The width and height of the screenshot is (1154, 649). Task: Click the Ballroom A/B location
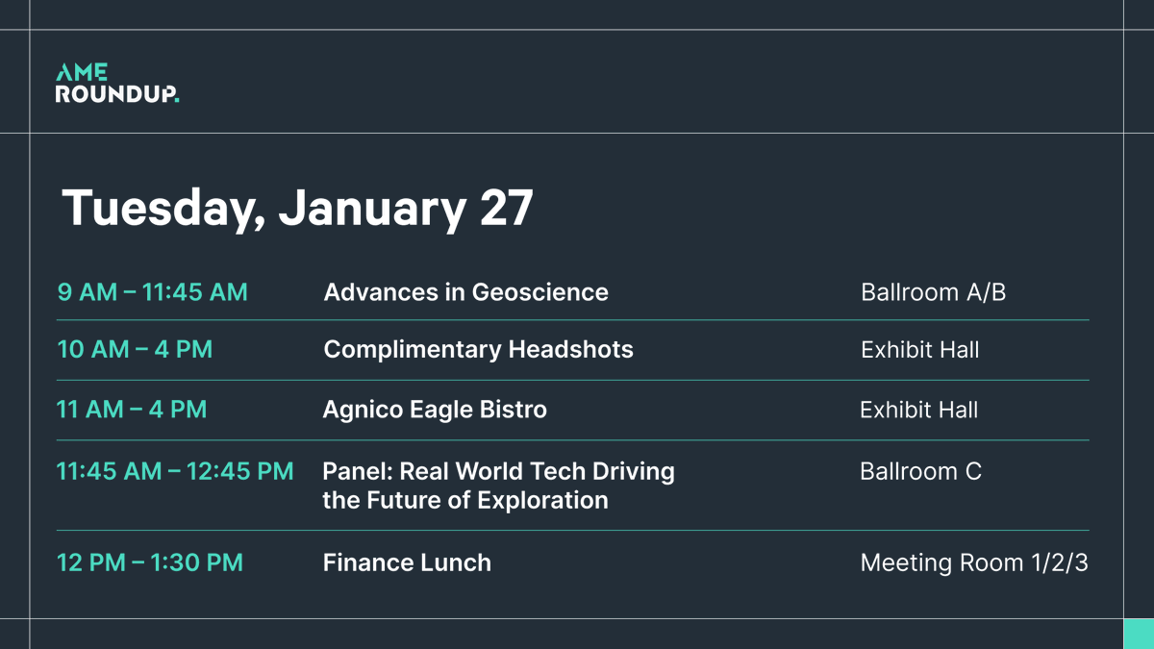click(x=933, y=292)
